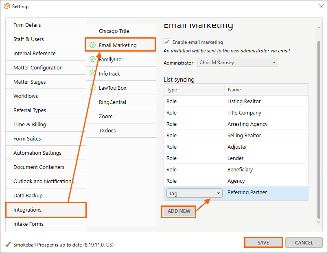Click CANCEL button
This screenshot has height=253, width=328.
point(304,242)
